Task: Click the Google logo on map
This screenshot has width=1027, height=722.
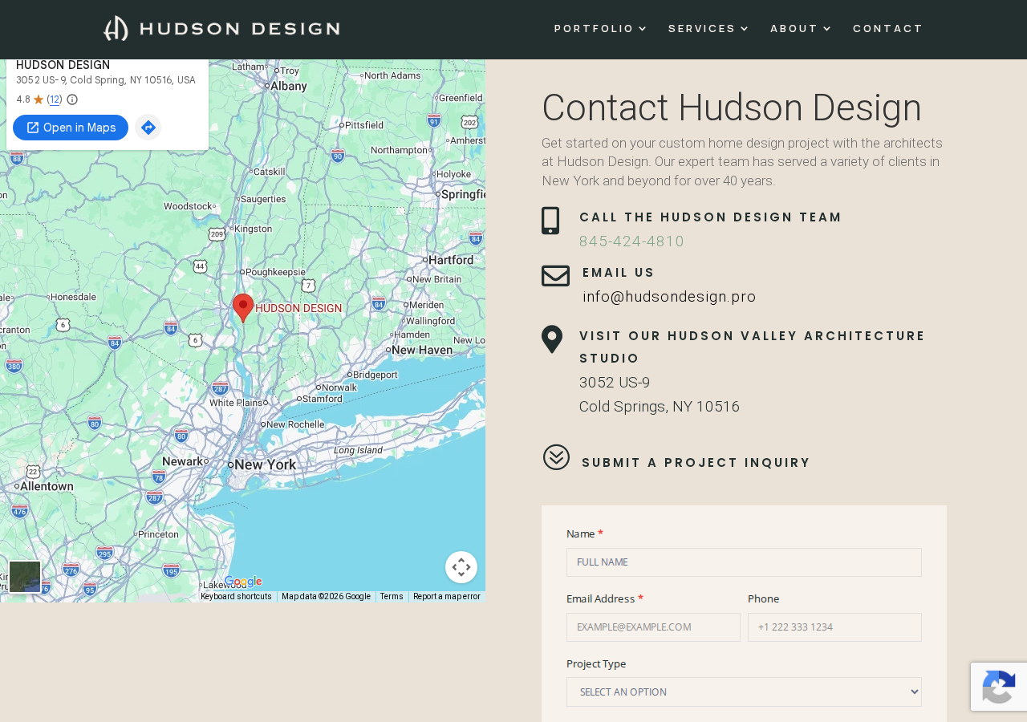Action: pyautogui.click(x=243, y=582)
